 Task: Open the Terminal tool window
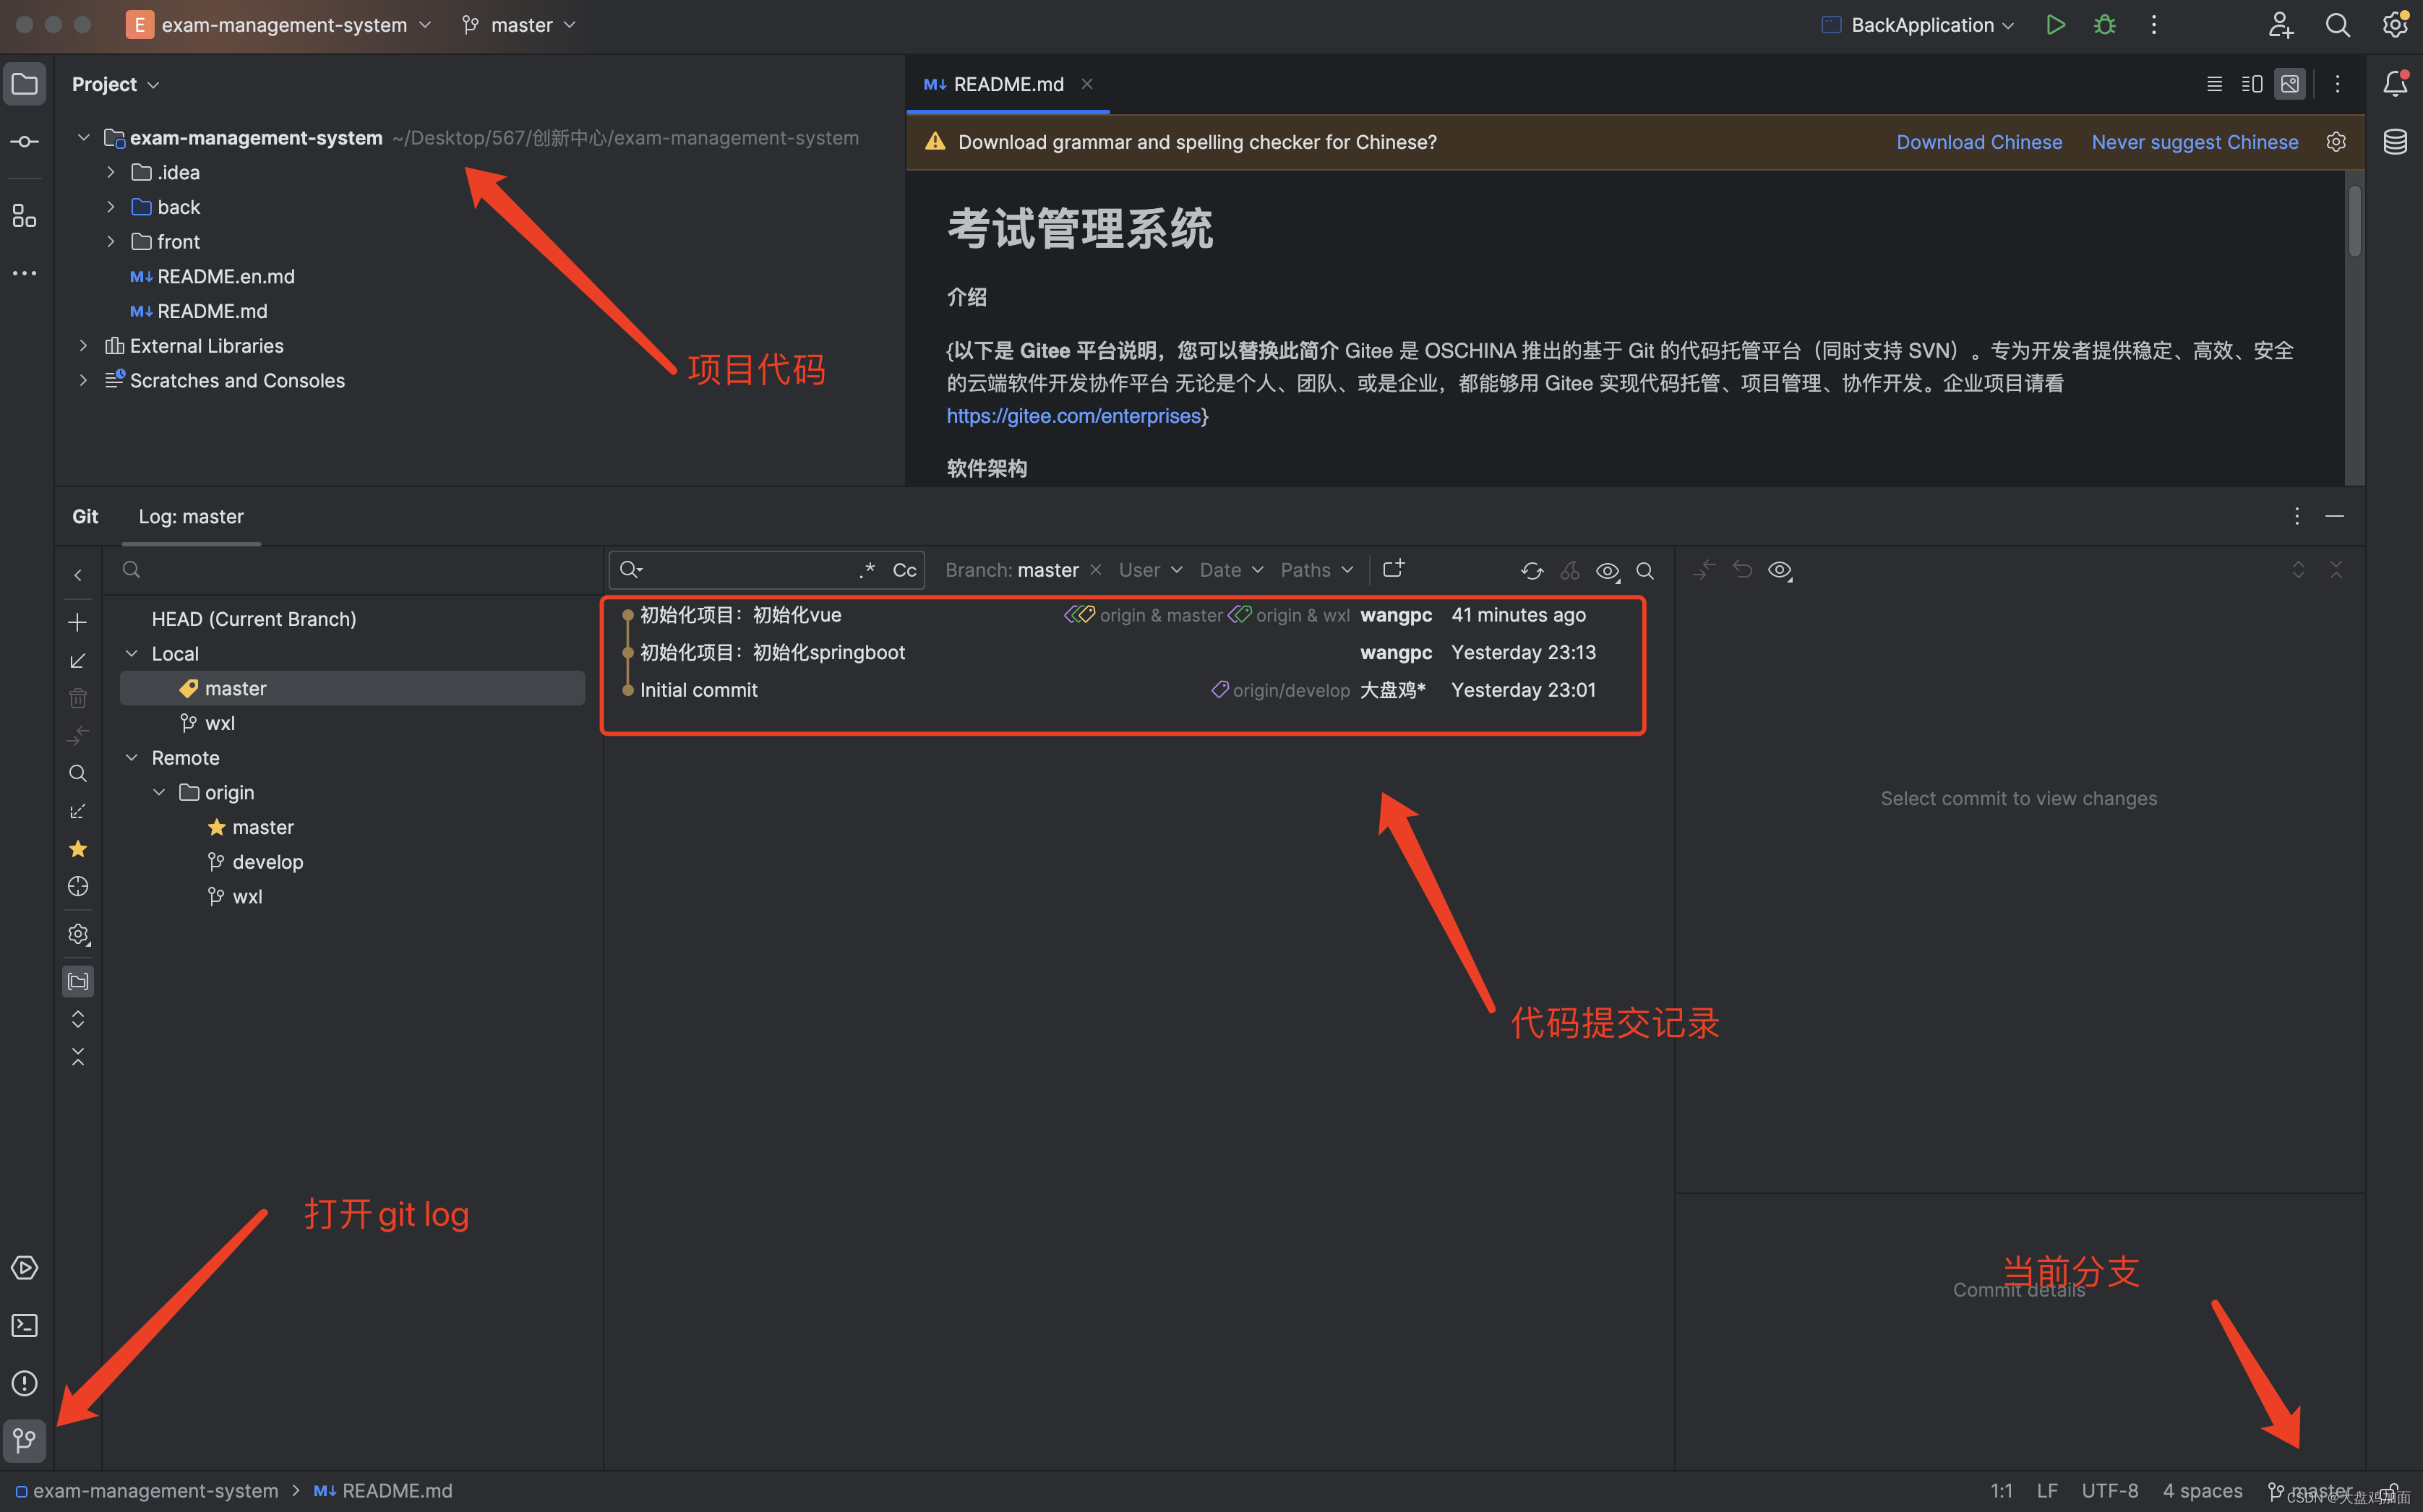click(24, 1325)
